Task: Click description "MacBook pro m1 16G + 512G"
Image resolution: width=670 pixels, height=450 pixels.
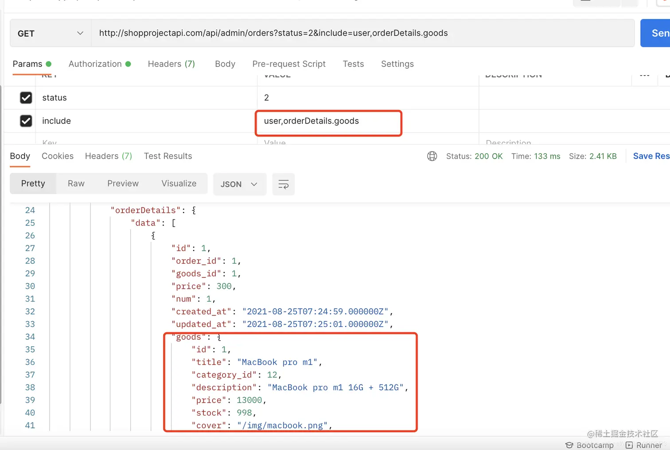Action: pos(335,388)
